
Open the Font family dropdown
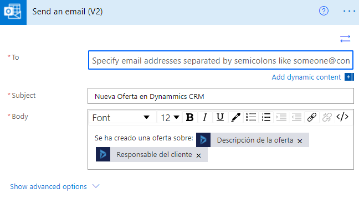[122, 118]
